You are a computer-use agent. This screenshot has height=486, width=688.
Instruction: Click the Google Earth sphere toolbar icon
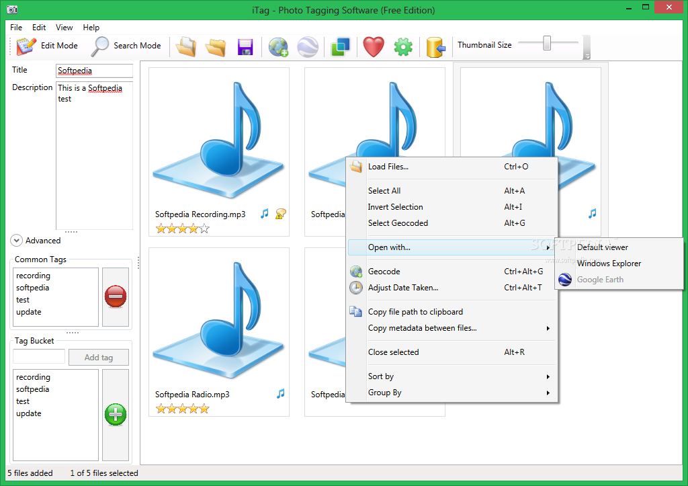[308, 46]
